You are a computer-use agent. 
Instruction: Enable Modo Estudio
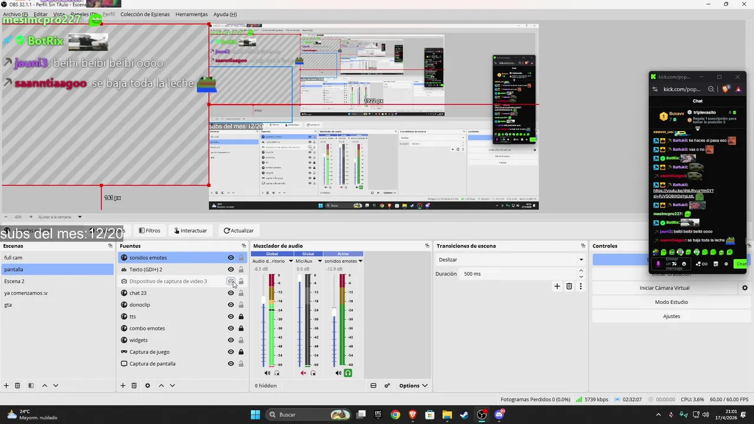click(x=672, y=302)
